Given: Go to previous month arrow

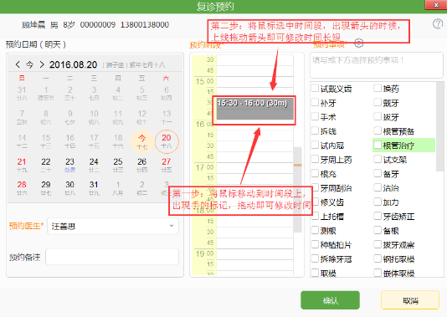Looking at the screenshot, I should coord(18,64).
